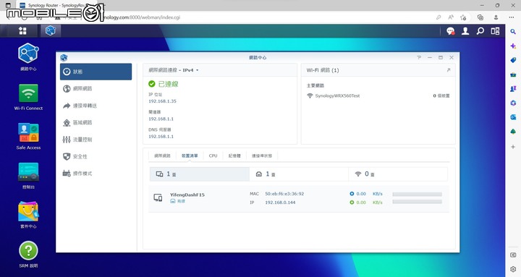
Task: Open the browser profile icon
Action: (496, 17)
